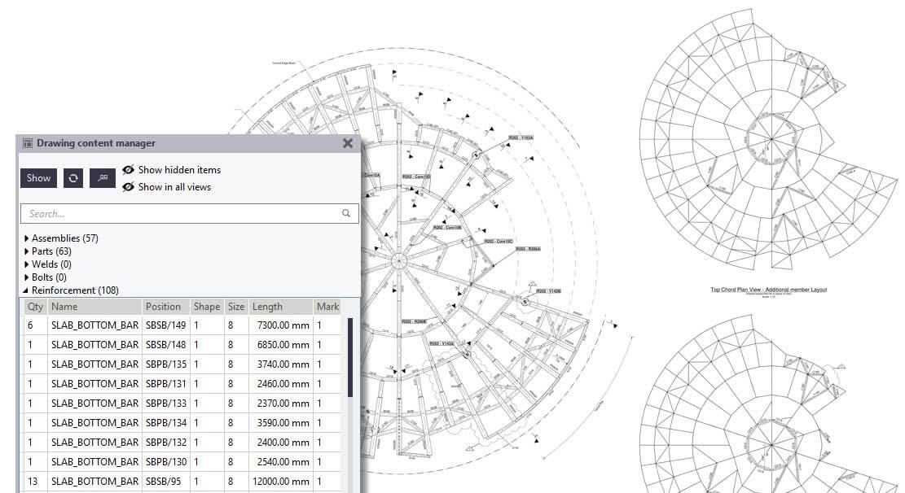Select position cell SBPB/132
This screenshot has height=493, width=905.
click(x=165, y=443)
